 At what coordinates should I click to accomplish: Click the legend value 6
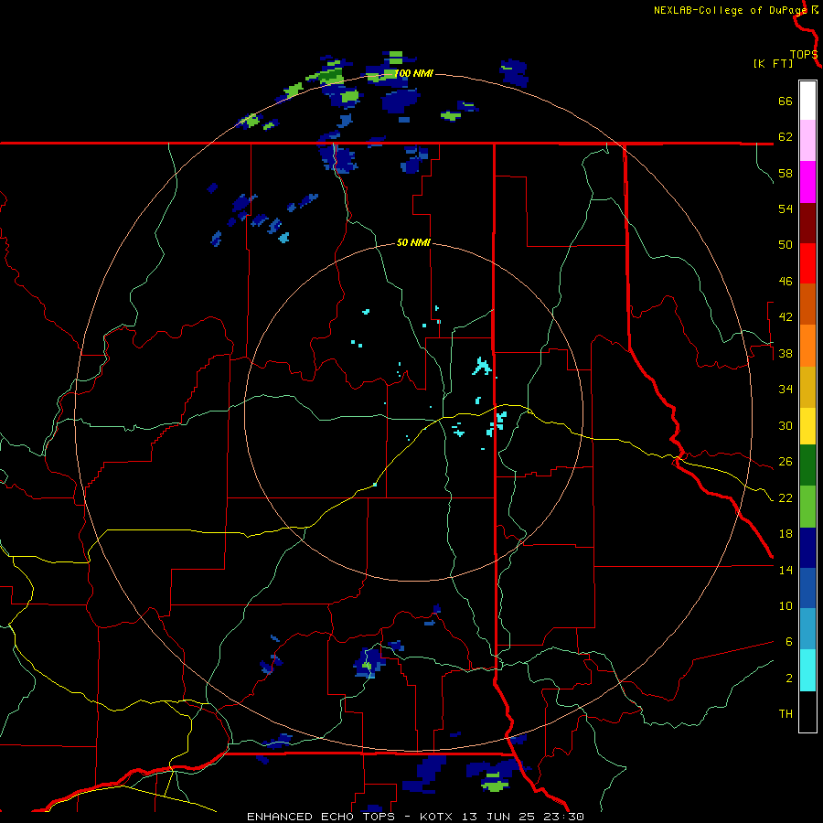coord(788,642)
